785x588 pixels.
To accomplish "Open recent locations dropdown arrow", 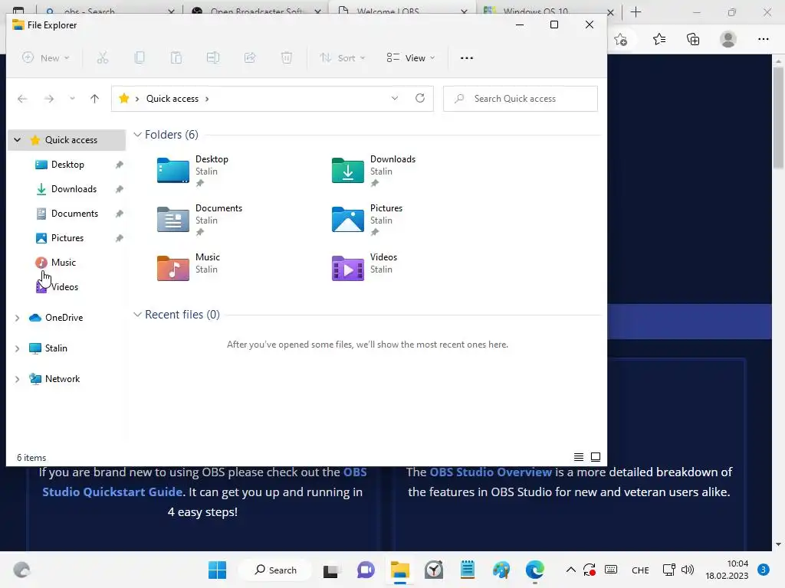I will (x=72, y=99).
